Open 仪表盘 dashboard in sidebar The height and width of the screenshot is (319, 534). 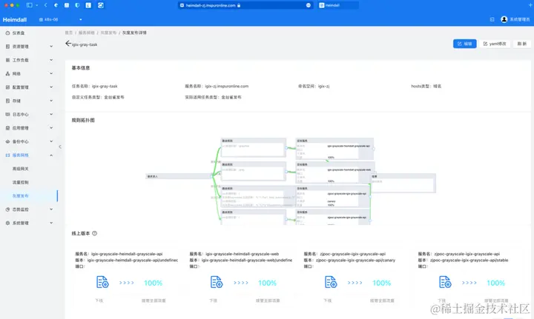click(16, 33)
